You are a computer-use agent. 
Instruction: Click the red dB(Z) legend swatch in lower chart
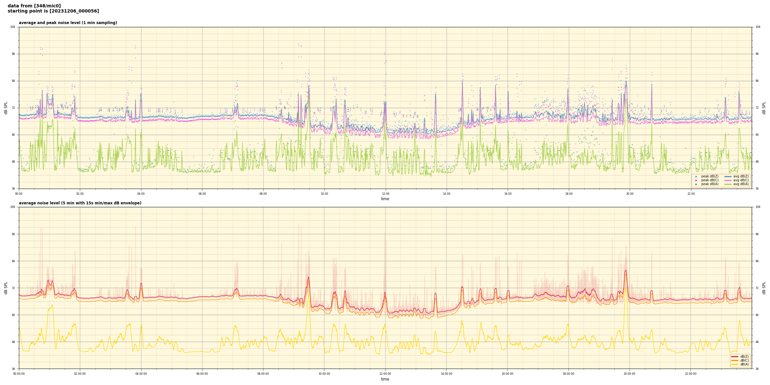pyautogui.click(x=734, y=356)
